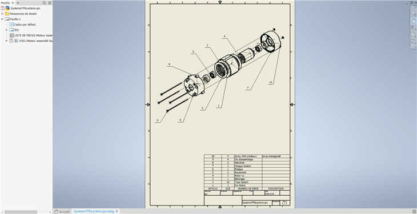The width and height of the screenshot is (417, 214).
Task: Expand the ISO title block node
Action: 6,30
